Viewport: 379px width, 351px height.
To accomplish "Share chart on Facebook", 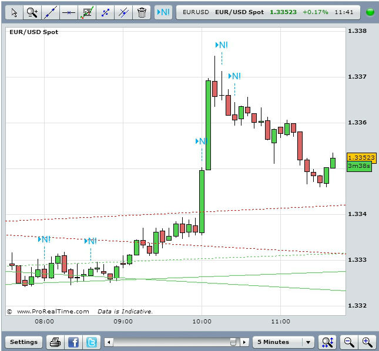I will [x=73, y=342].
